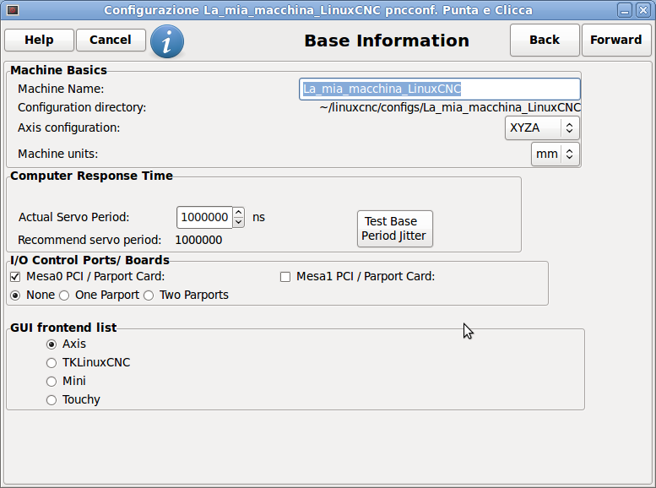Go Back to the previous page

[x=545, y=40]
